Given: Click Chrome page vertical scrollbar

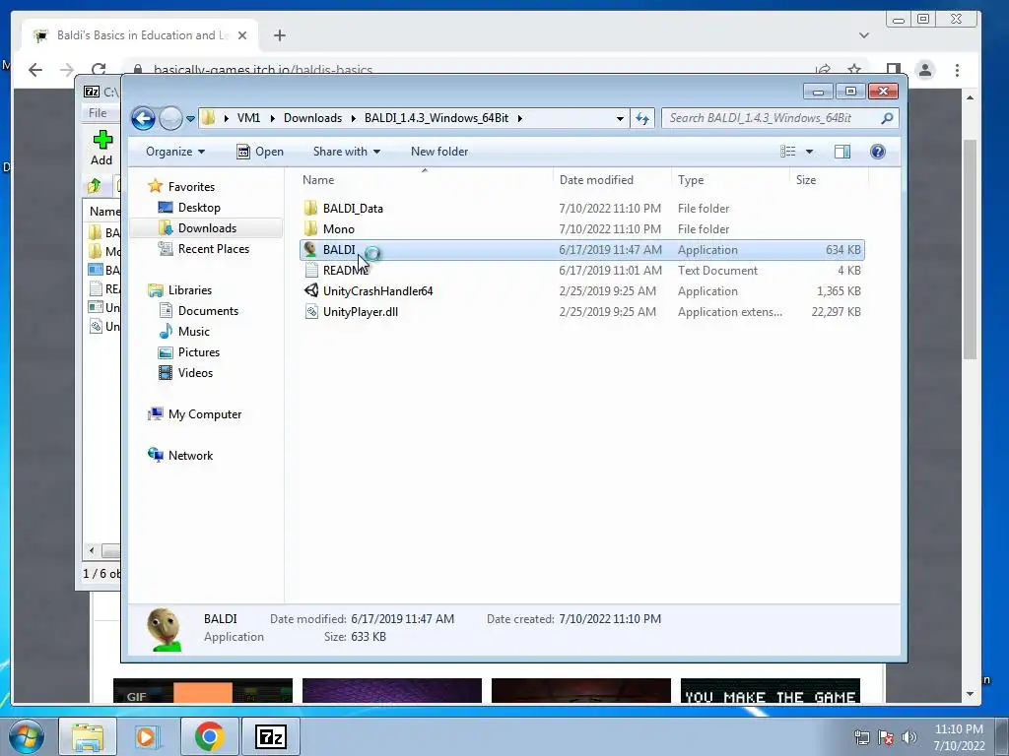Looking at the screenshot, I should (x=970, y=250).
